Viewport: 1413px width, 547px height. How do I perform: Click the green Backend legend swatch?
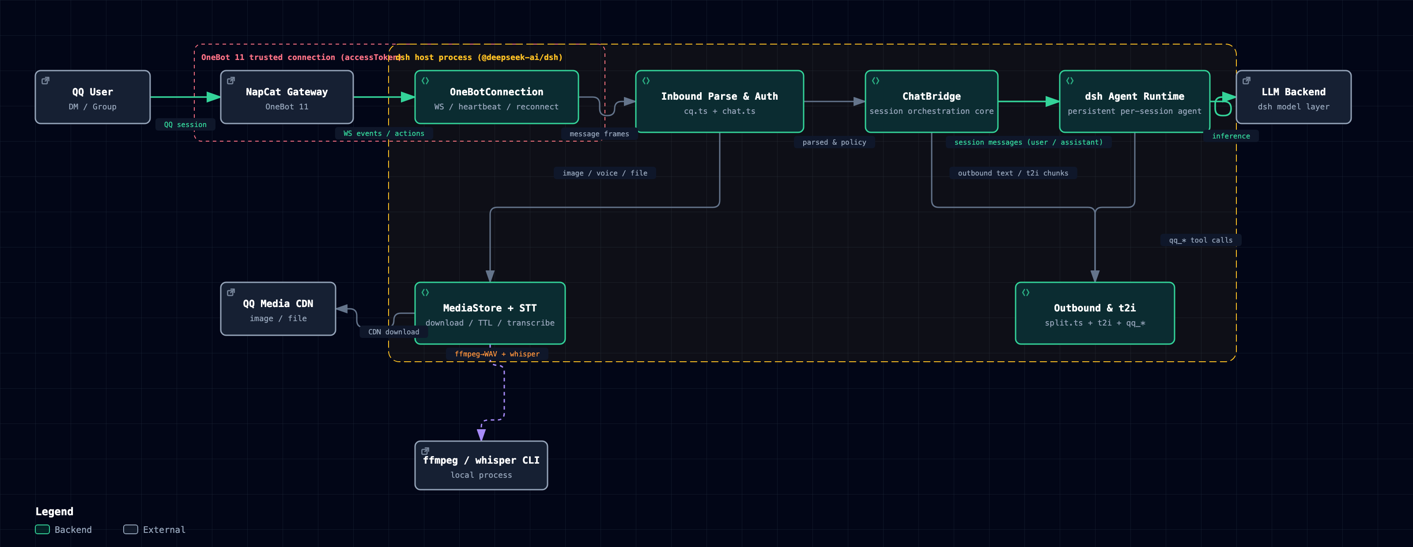[x=42, y=530]
